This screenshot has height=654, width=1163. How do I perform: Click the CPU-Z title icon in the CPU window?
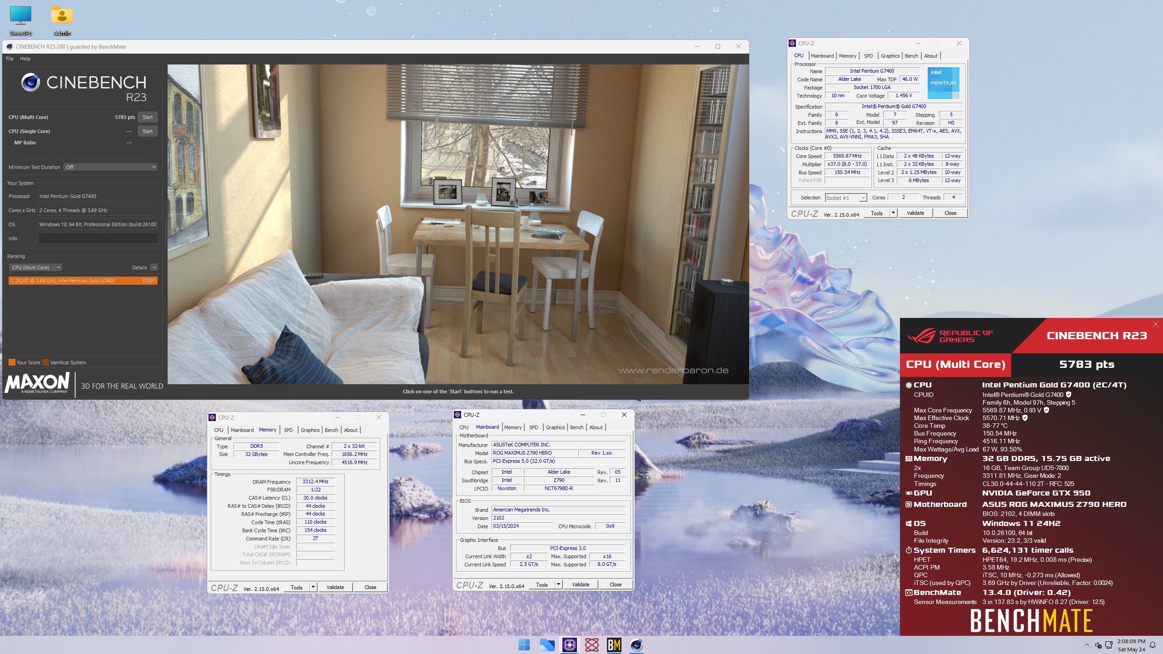click(x=792, y=43)
